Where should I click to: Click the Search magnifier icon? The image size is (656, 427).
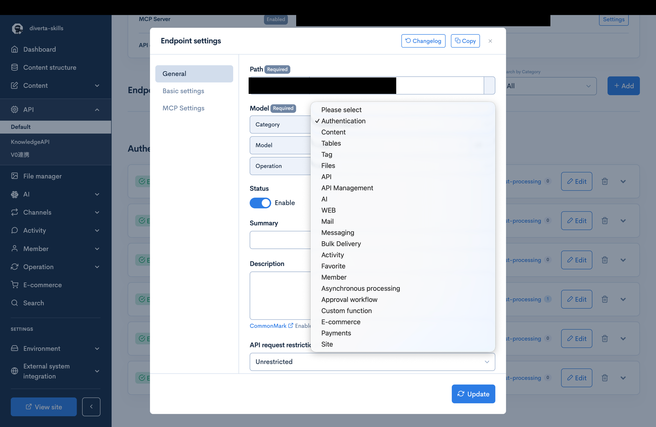(x=14, y=303)
